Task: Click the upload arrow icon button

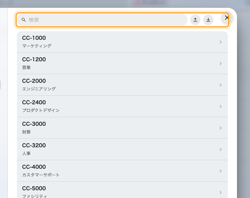Action: click(x=195, y=20)
